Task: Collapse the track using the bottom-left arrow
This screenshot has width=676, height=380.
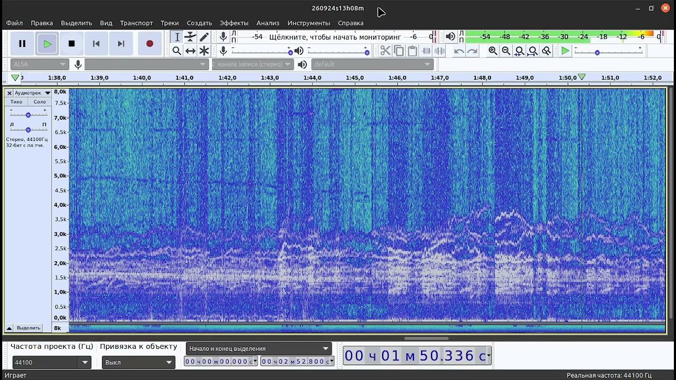Action: pos(9,328)
